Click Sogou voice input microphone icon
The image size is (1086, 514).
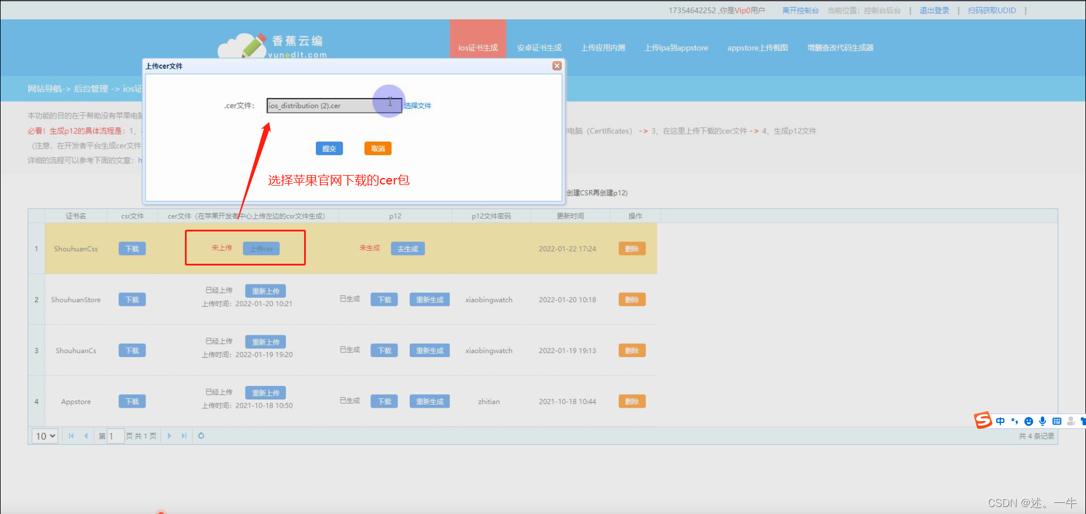[x=1043, y=421]
